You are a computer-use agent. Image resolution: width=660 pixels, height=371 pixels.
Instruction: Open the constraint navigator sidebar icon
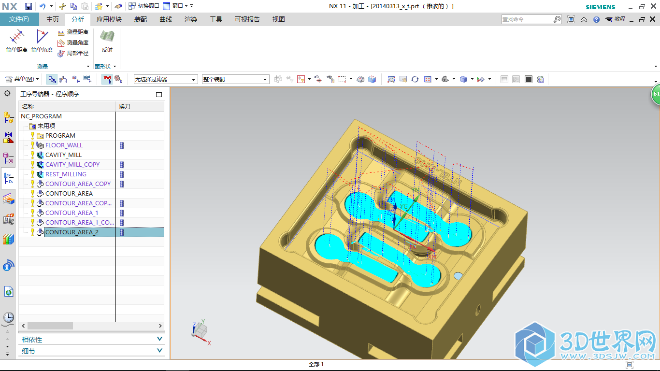coord(9,137)
